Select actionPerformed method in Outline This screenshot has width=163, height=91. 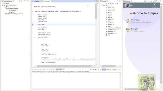pyautogui.click(x=114, y=28)
